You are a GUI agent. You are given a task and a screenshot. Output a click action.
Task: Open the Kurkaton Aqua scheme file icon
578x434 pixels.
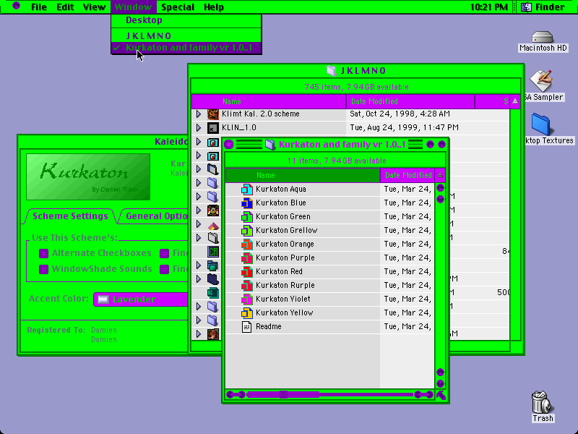pos(247,190)
